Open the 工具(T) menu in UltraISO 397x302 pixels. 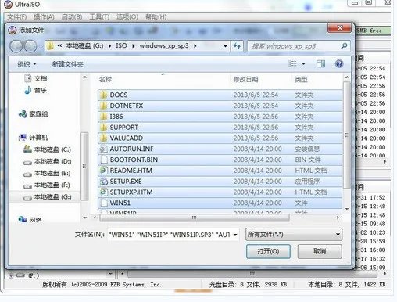click(x=99, y=17)
